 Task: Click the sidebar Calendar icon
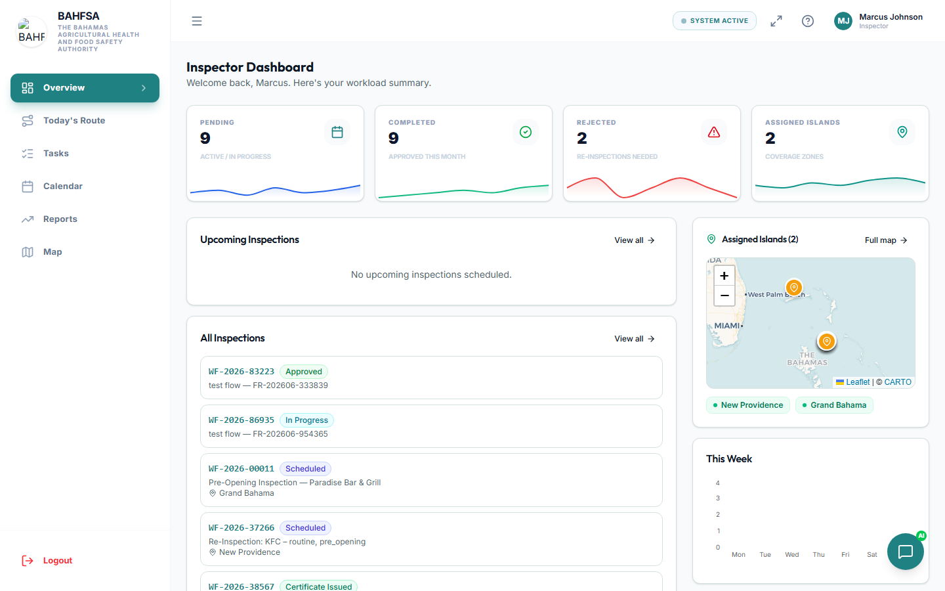[x=28, y=186]
